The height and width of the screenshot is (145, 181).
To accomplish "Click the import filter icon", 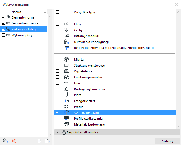I will (39, 141).
